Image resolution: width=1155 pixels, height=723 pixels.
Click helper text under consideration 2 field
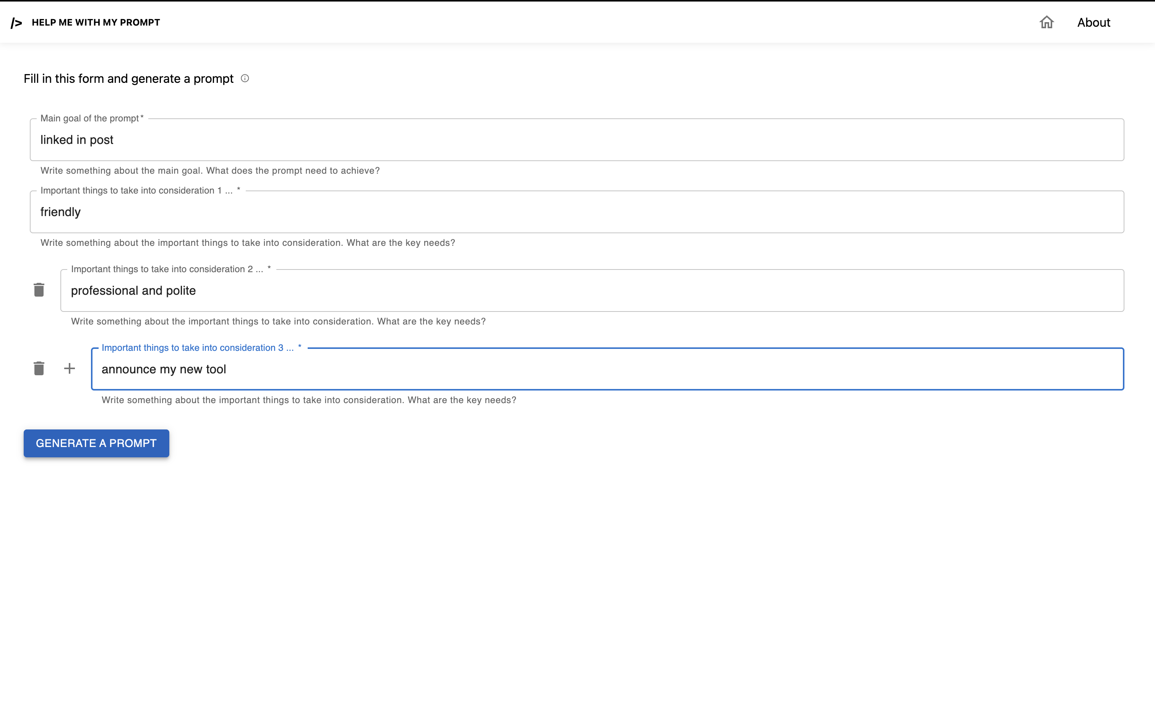pyautogui.click(x=278, y=321)
